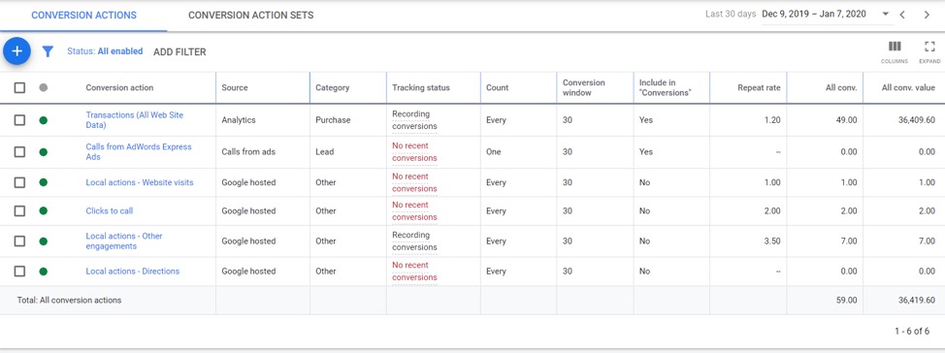The image size is (945, 353).
Task: Click the One count cell
Action: 493,152
